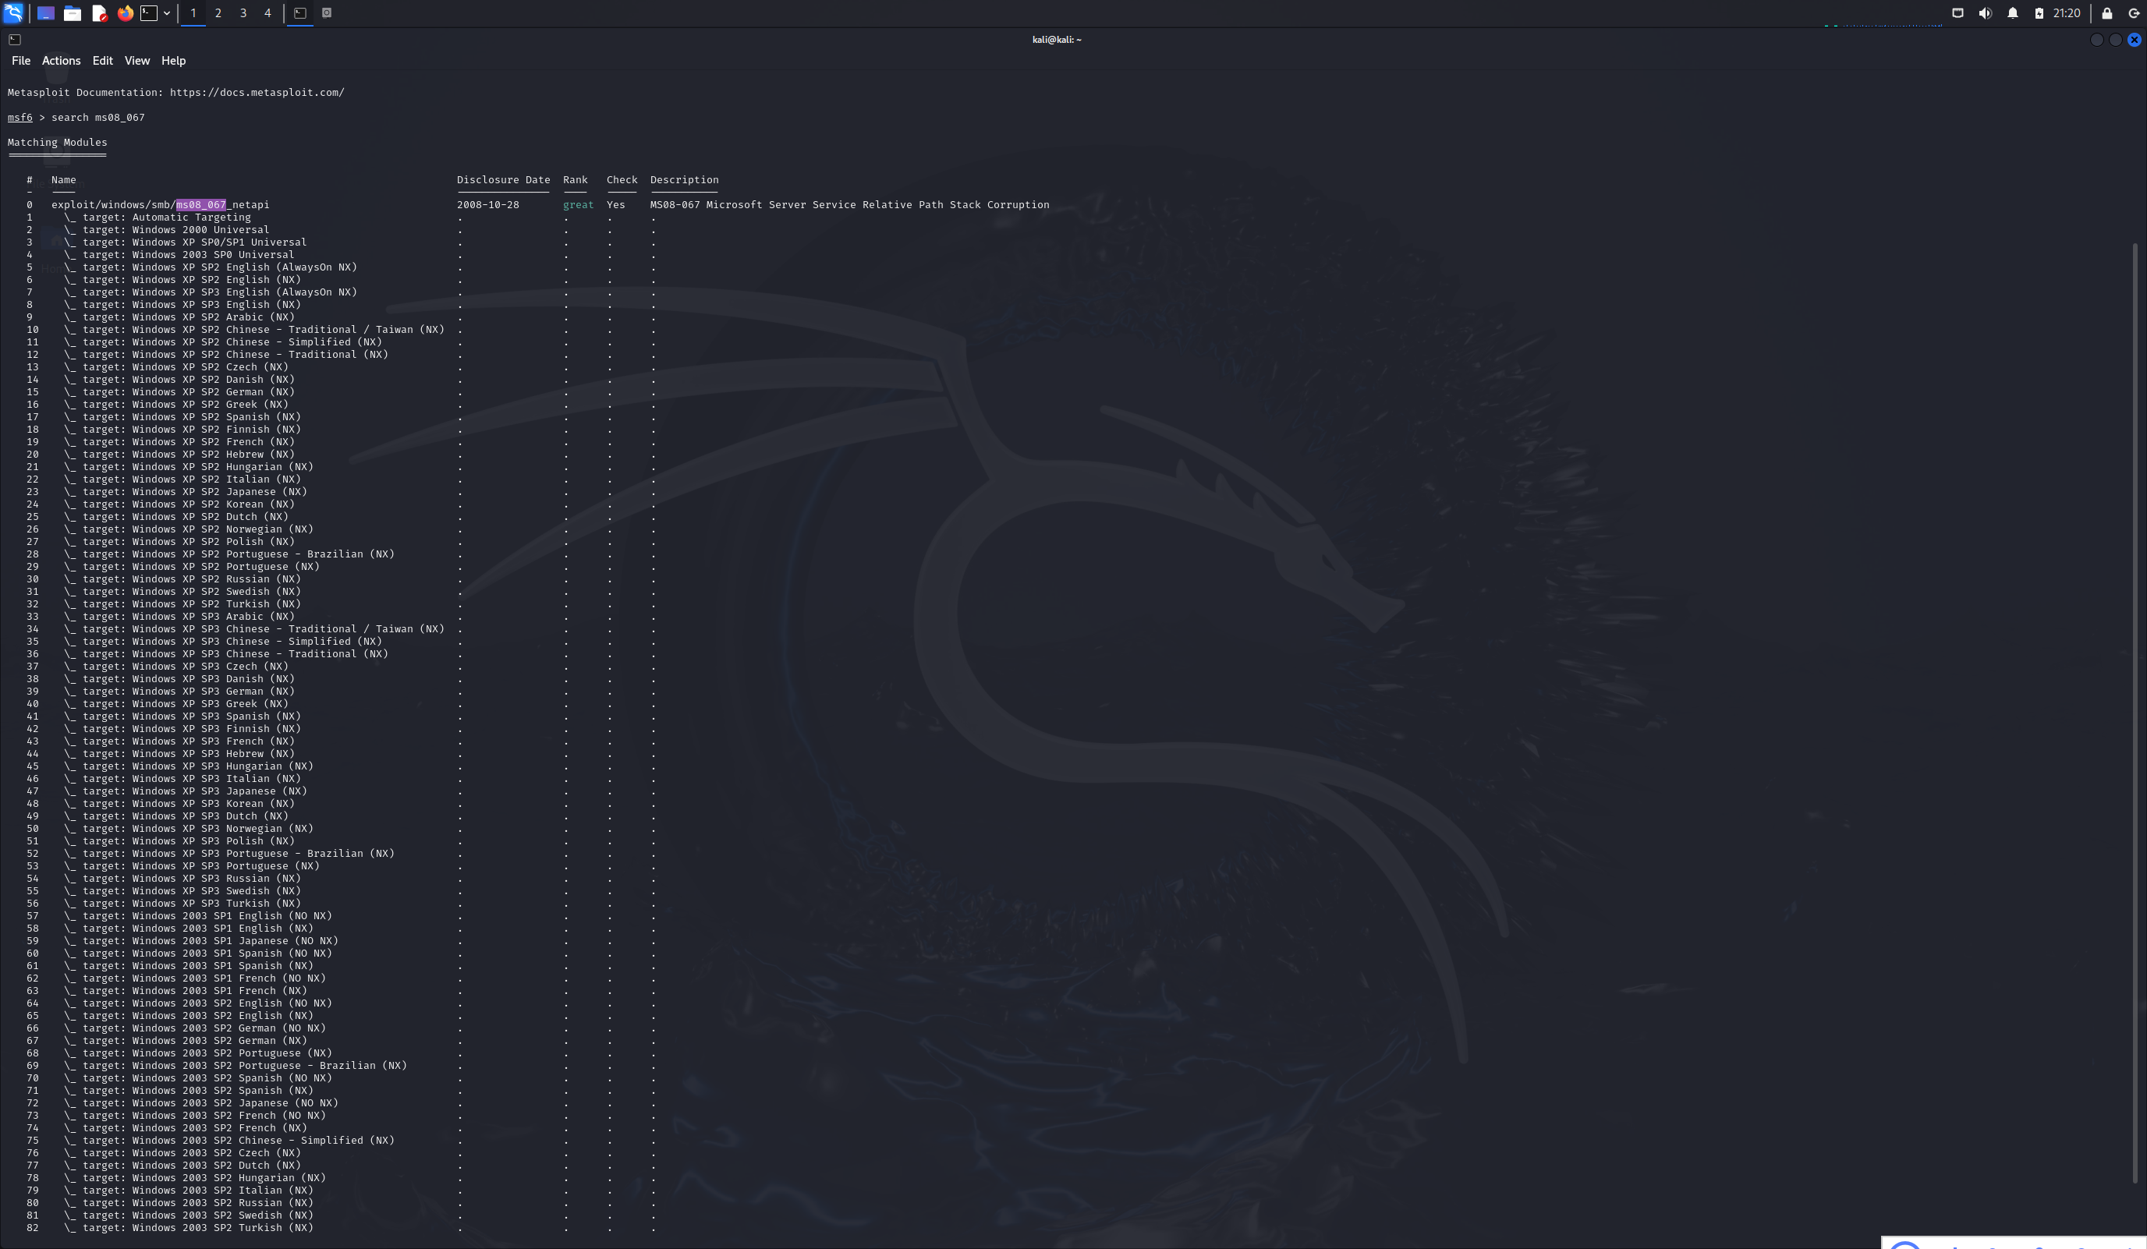Viewport: 2147px width, 1249px height.
Task: Open a new terminal from the panel launcher
Action: coord(149,12)
